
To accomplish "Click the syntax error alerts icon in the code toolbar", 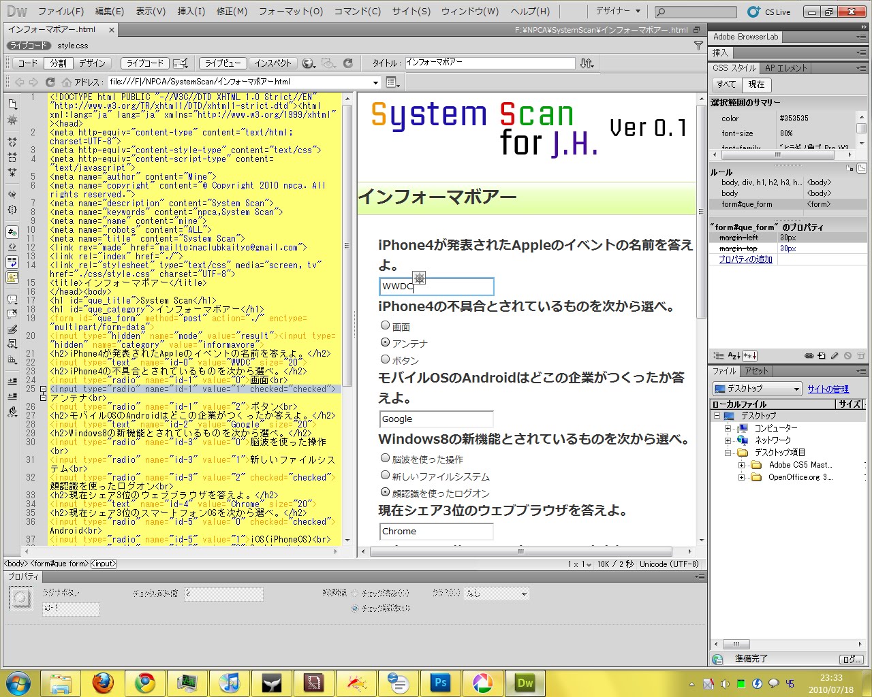I will 12,277.
